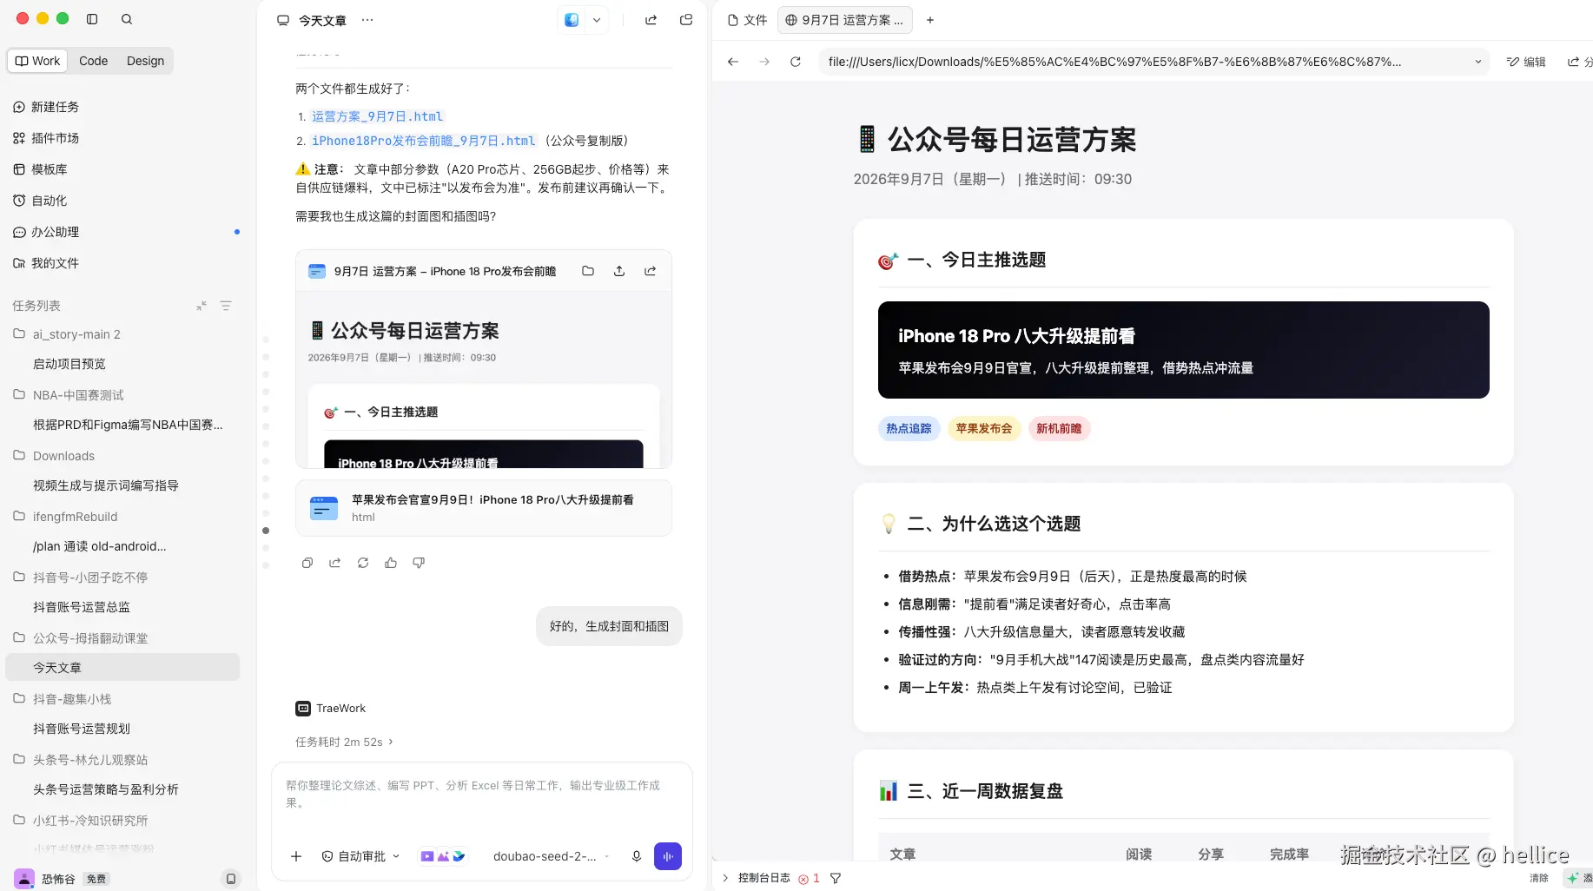Viewport: 1593px width, 891px height.
Task: Give the reply a thumbs up
Action: pos(391,563)
